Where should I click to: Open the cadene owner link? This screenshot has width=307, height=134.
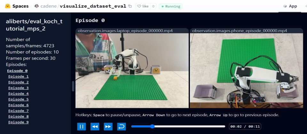[x=48, y=6]
